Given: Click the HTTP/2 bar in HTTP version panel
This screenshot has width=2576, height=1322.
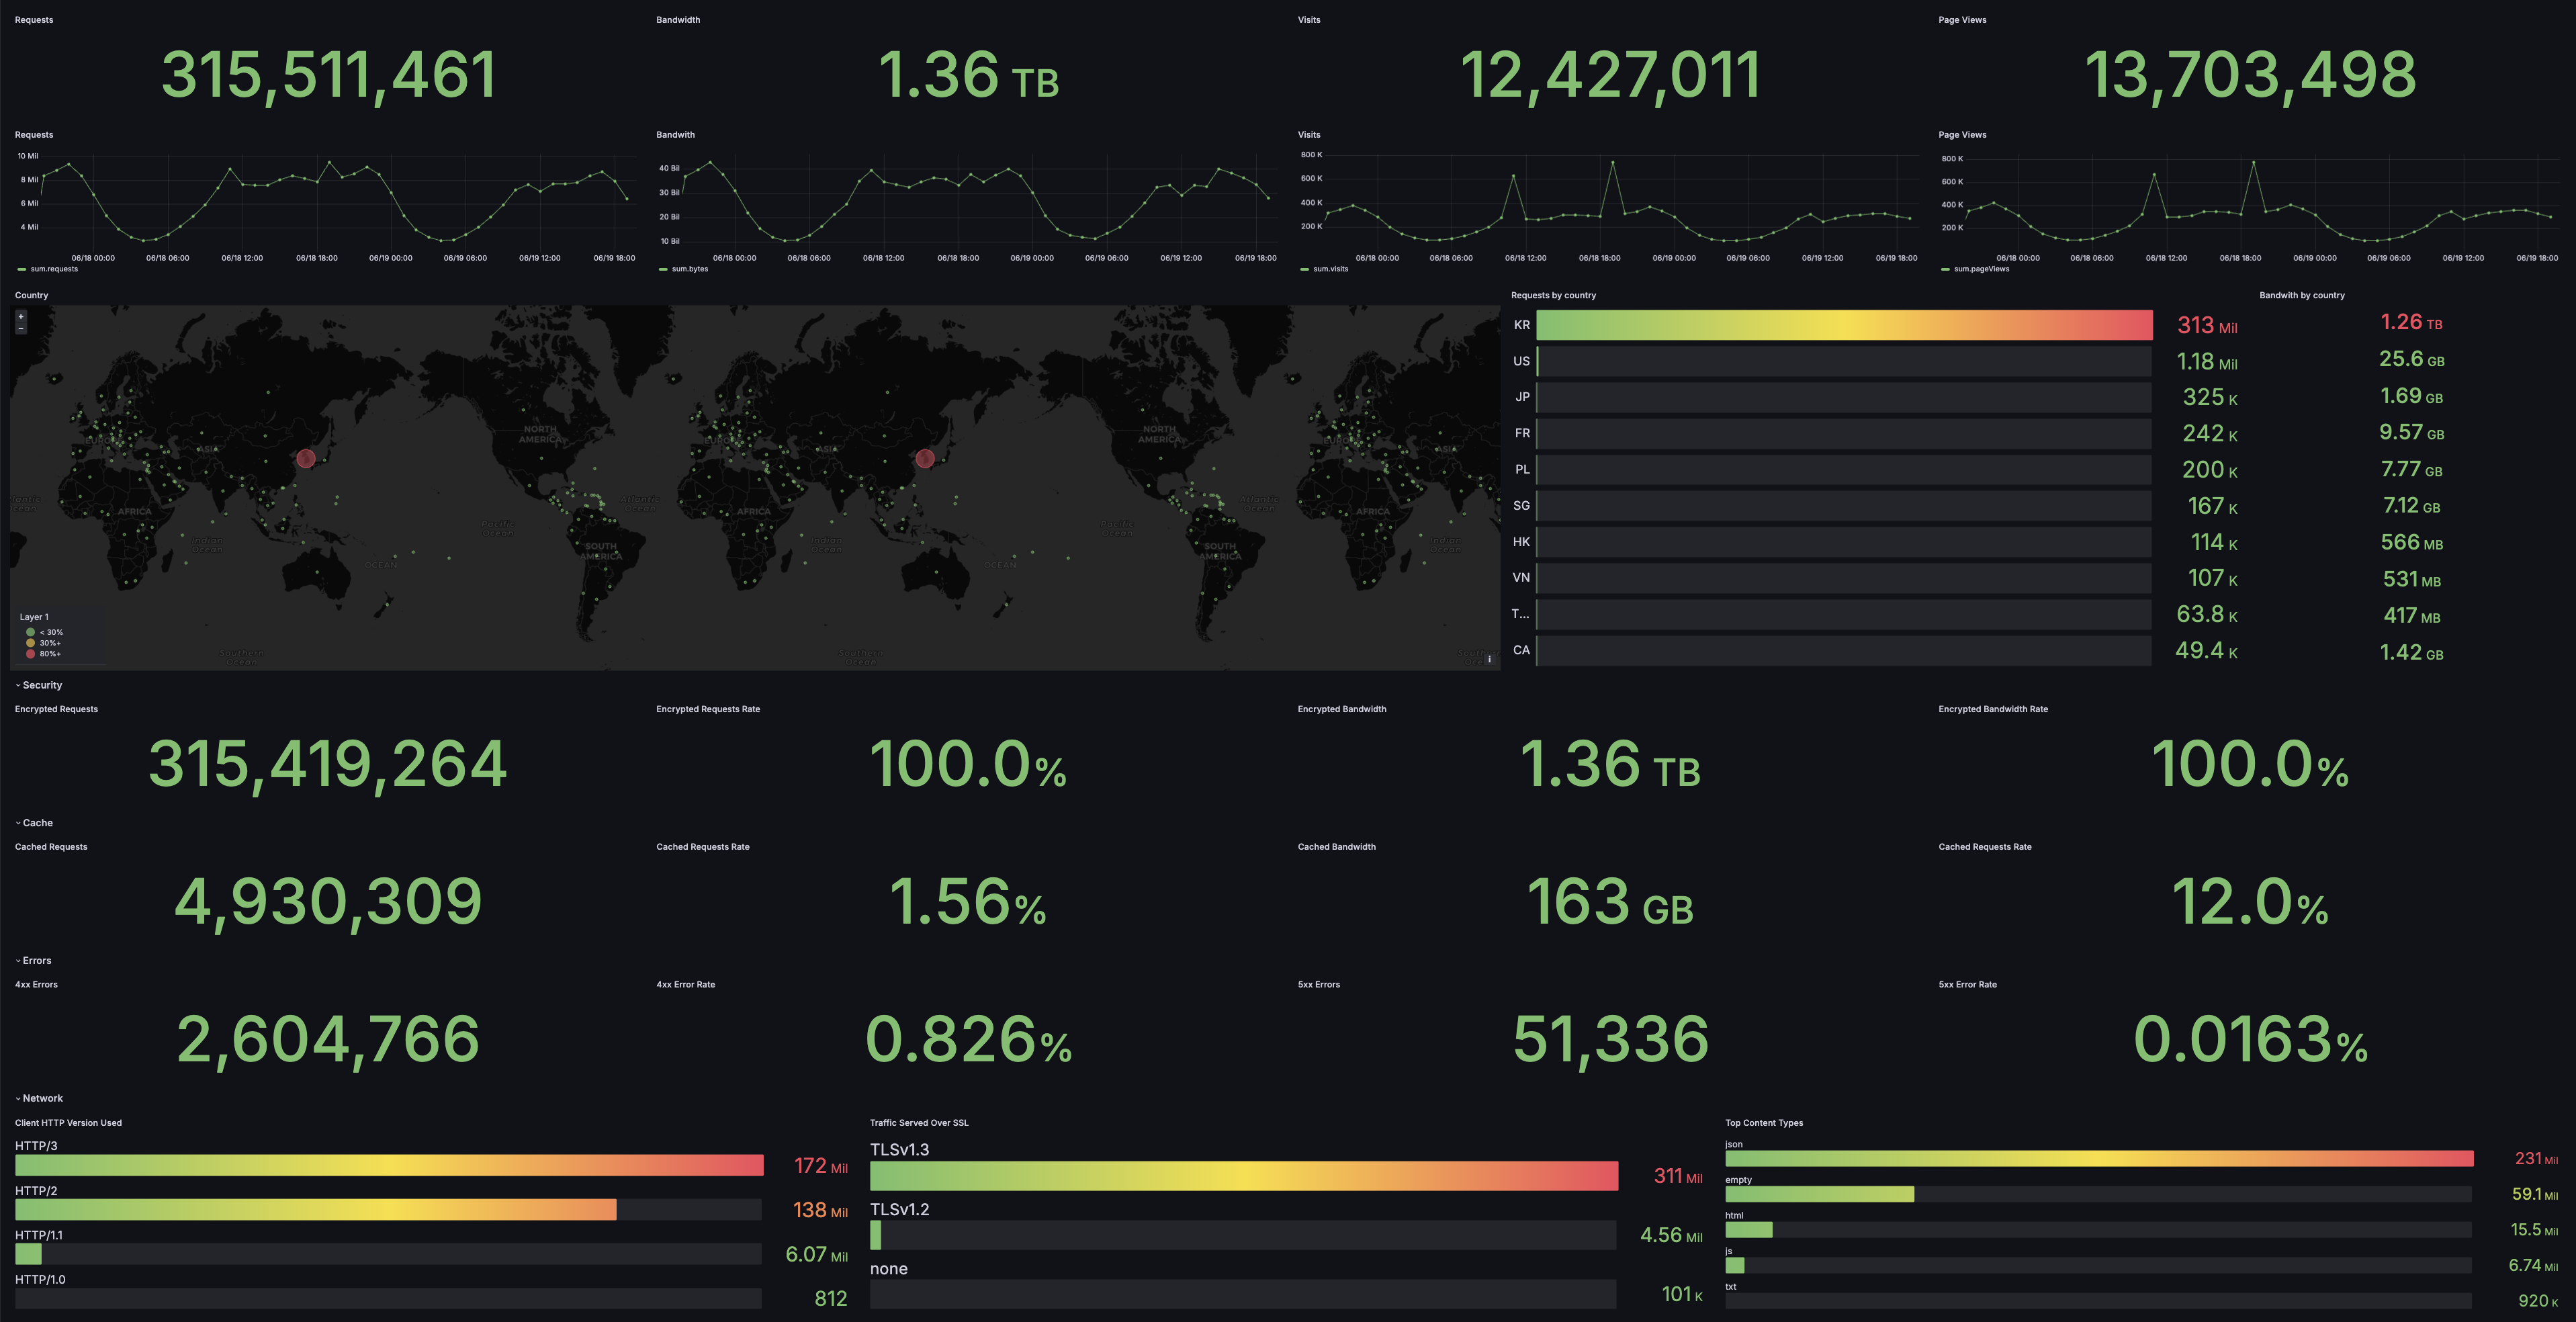Looking at the screenshot, I should coord(316,1210).
